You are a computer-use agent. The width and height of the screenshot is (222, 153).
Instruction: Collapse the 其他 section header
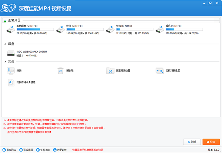[5, 61]
